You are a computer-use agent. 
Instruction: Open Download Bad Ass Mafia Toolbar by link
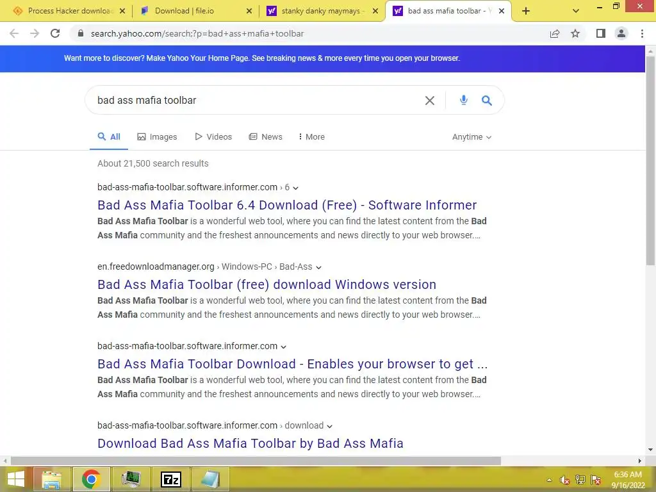250,443
